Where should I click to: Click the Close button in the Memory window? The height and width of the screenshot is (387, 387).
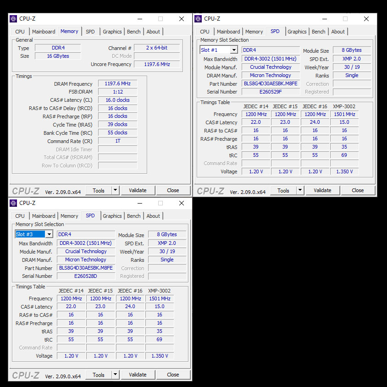[173, 190]
